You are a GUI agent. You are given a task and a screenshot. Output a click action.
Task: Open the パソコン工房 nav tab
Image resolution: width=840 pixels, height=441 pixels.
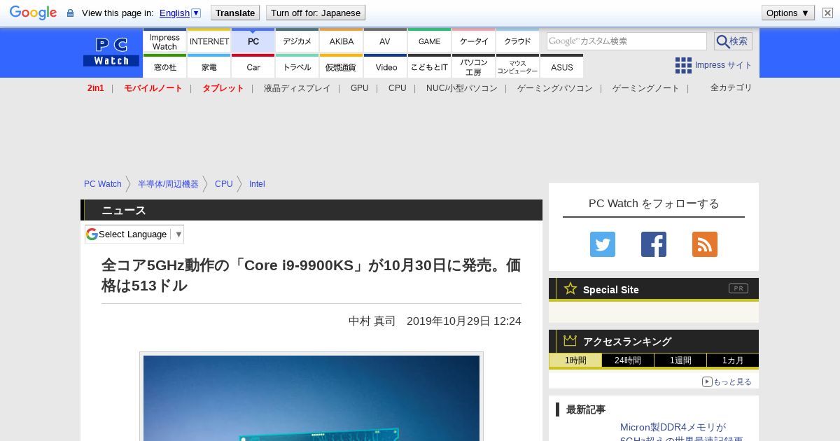(x=474, y=66)
